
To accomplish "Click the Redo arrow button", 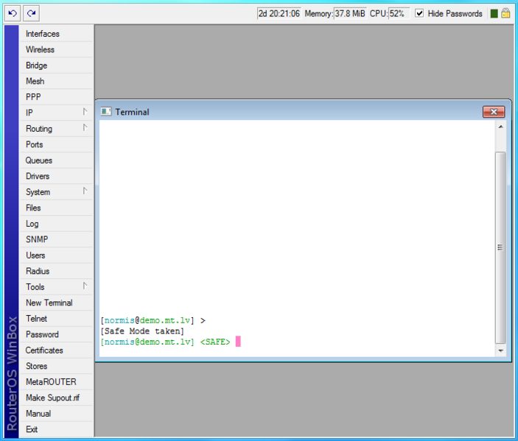I will click(x=30, y=13).
